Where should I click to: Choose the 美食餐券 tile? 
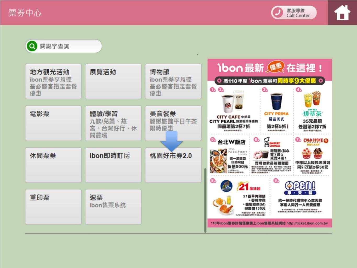click(173, 123)
